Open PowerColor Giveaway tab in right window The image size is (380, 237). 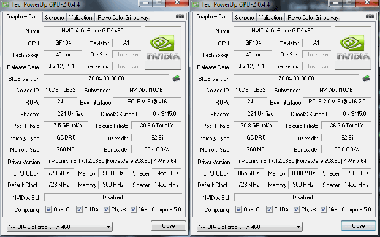313,18
